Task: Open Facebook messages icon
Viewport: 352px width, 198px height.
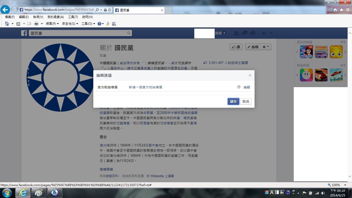Action: (x=245, y=33)
